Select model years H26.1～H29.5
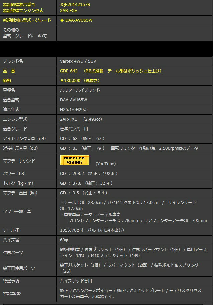The width and height of the screenshot is (213, 305). (x=74, y=110)
